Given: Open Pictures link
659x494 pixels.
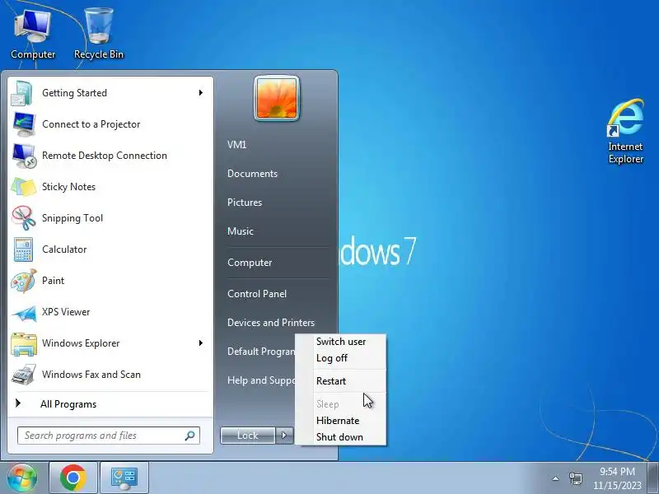Looking at the screenshot, I should click(245, 203).
